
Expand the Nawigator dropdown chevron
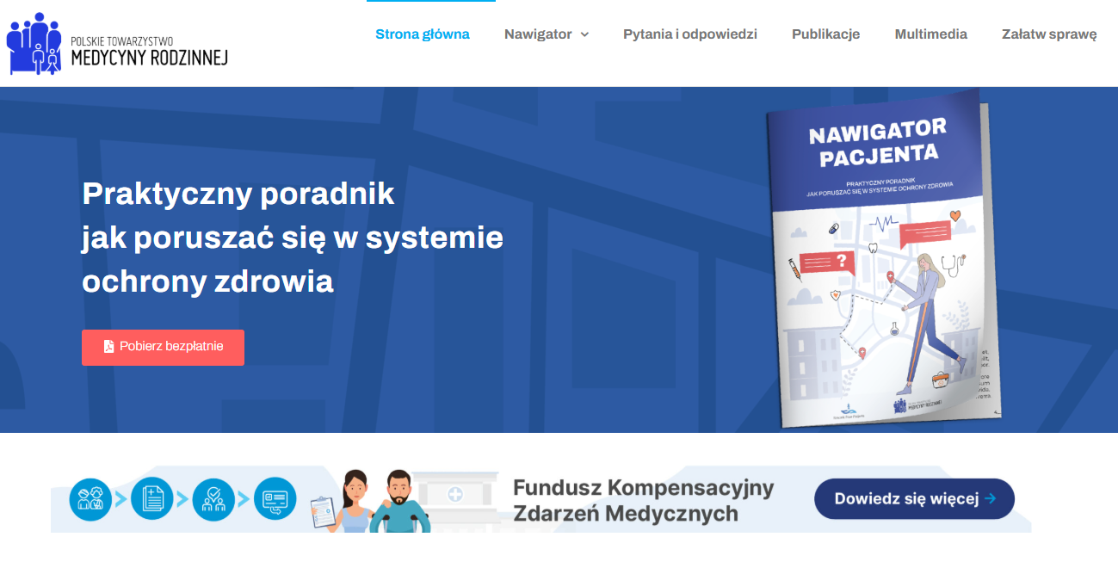pos(584,34)
